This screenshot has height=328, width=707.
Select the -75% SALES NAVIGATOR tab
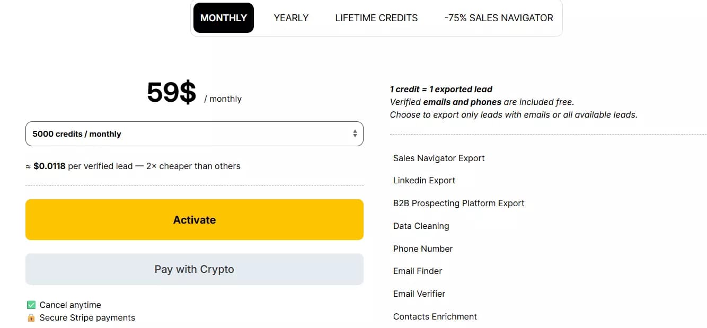pos(498,17)
